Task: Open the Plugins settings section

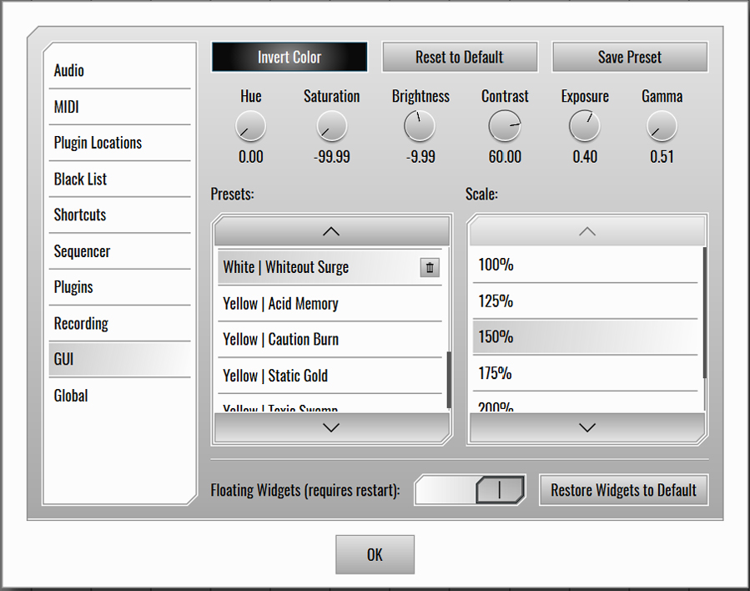Action: (x=119, y=287)
